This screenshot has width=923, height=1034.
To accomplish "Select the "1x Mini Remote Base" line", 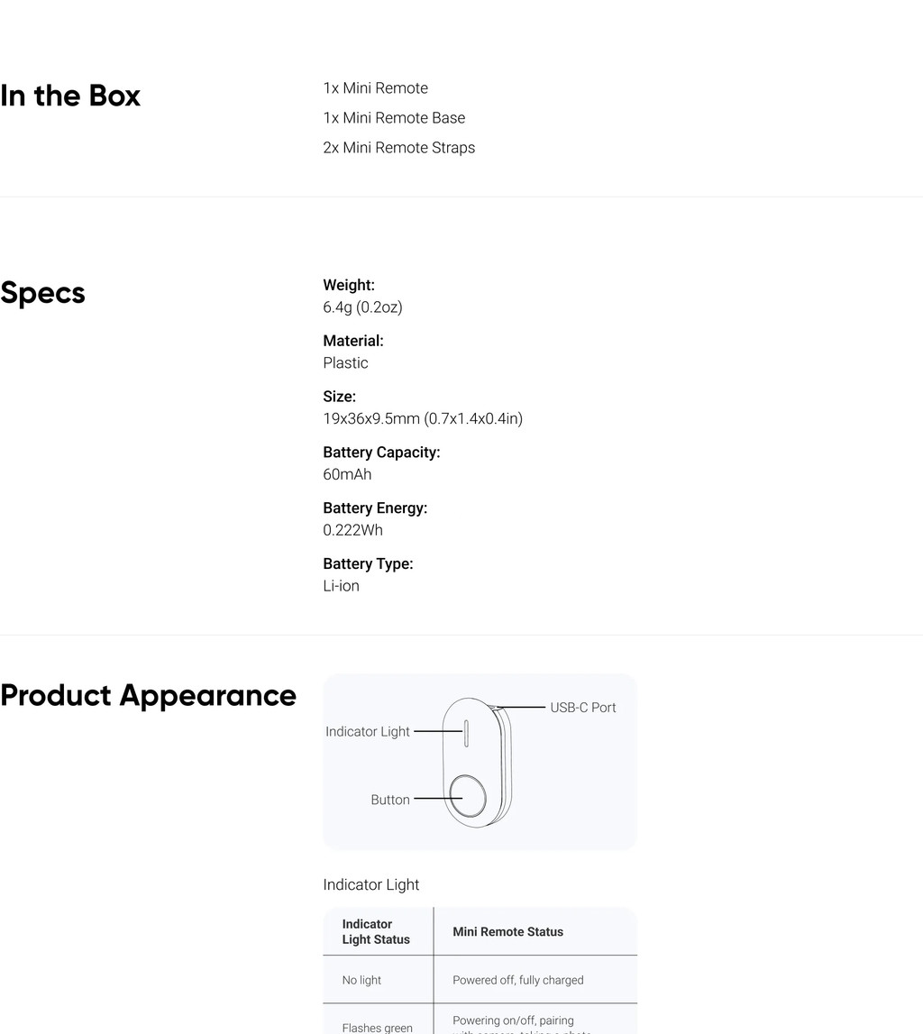I will 394,117.
